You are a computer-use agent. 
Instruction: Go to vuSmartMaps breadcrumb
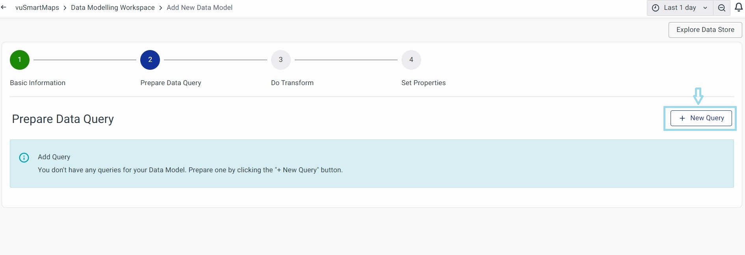(x=37, y=7)
